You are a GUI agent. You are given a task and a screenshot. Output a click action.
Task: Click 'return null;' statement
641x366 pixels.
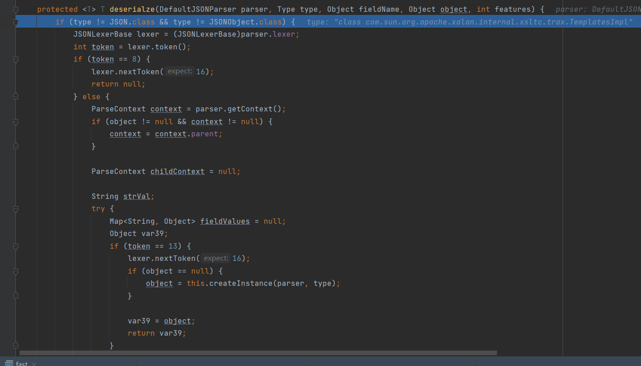[x=119, y=84]
